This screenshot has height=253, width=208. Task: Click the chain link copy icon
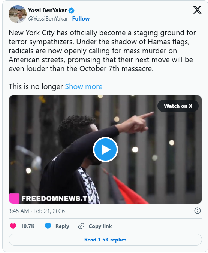(81, 226)
